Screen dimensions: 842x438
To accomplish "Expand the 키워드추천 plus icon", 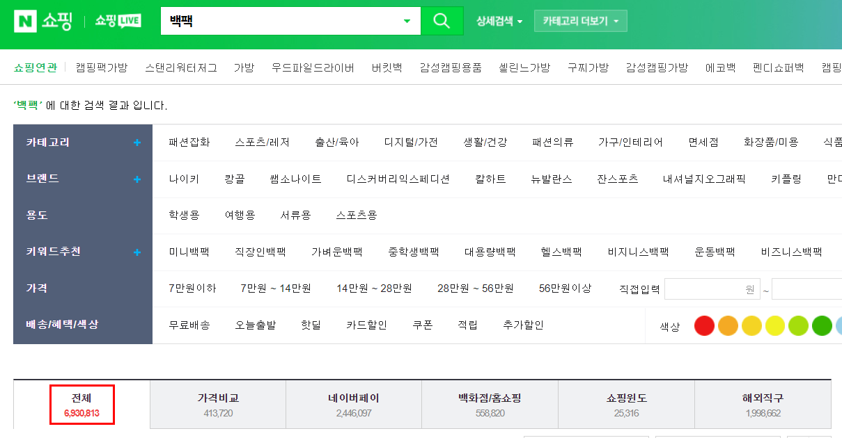I will [x=137, y=252].
